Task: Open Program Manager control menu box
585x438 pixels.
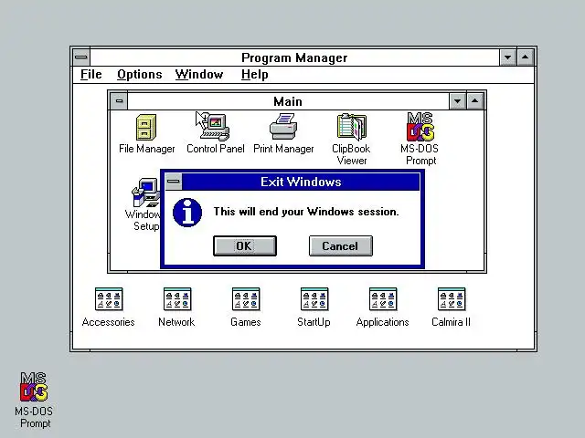Action: point(81,57)
